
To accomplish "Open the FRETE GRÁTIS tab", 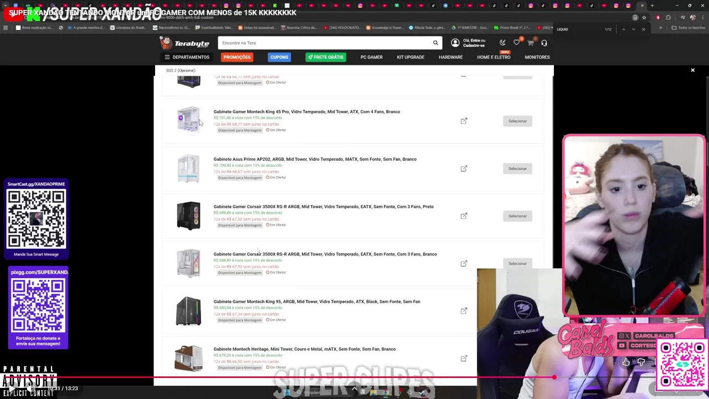I will [326, 57].
